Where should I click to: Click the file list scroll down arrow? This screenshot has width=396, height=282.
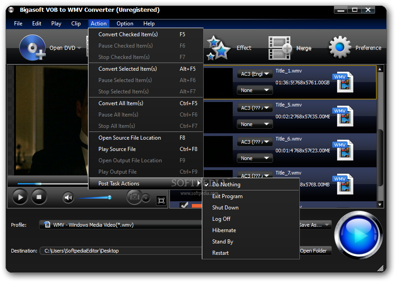click(380, 205)
